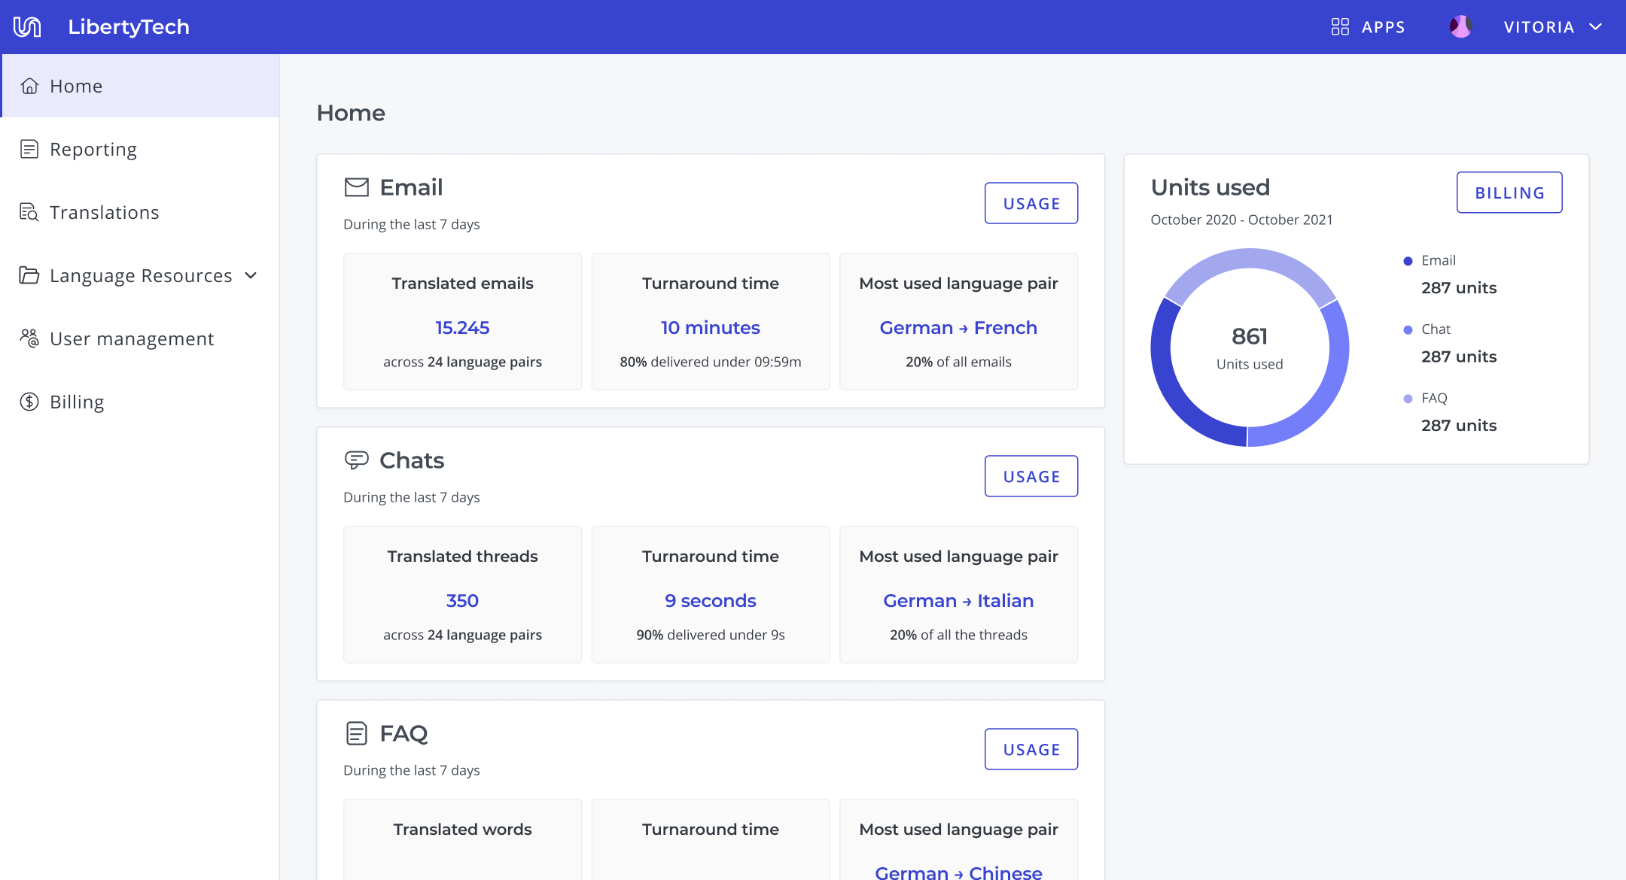Click the Translated threads card title
The height and width of the screenshot is (880, 1626).
point(462,556)
